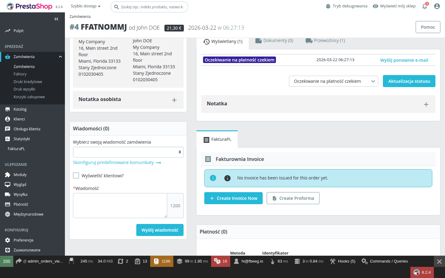445x278 pixels.
Task: Switch to the Przewoźnicy (1) tab
Action: point(325,41)
